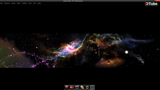Viewport: 160px width, 90px height.
Task: Open the Playback menu
Action: coord(7,3)
